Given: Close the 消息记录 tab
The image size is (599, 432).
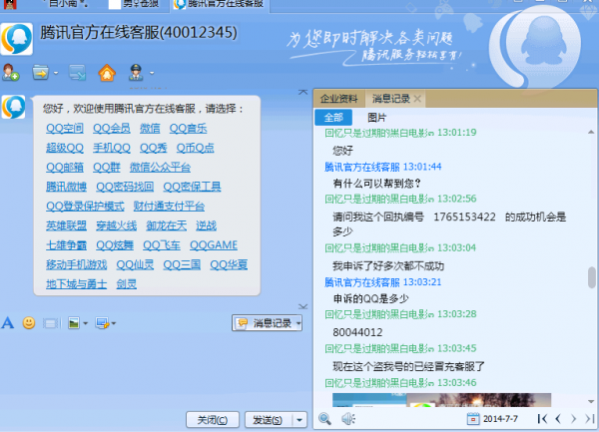Looking at the screenshot, I should pyautogui.click(x=418, y=99).
